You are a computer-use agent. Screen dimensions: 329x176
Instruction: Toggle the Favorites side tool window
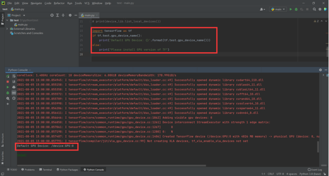tap(2, 158)
